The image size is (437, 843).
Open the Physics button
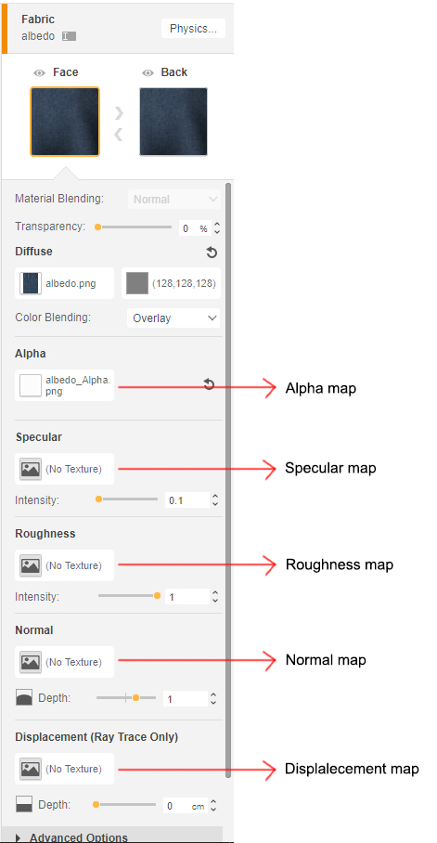193,29
